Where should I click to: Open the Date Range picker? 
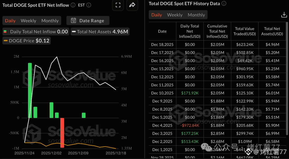tap(88, 21)
